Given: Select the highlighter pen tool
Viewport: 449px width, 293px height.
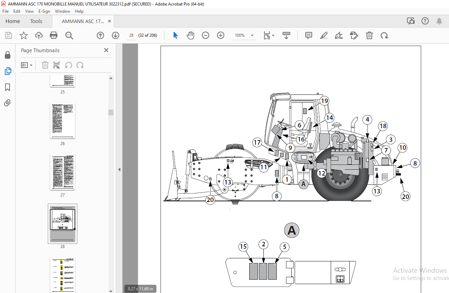Looking at the screenshot, I should (324, 35).
